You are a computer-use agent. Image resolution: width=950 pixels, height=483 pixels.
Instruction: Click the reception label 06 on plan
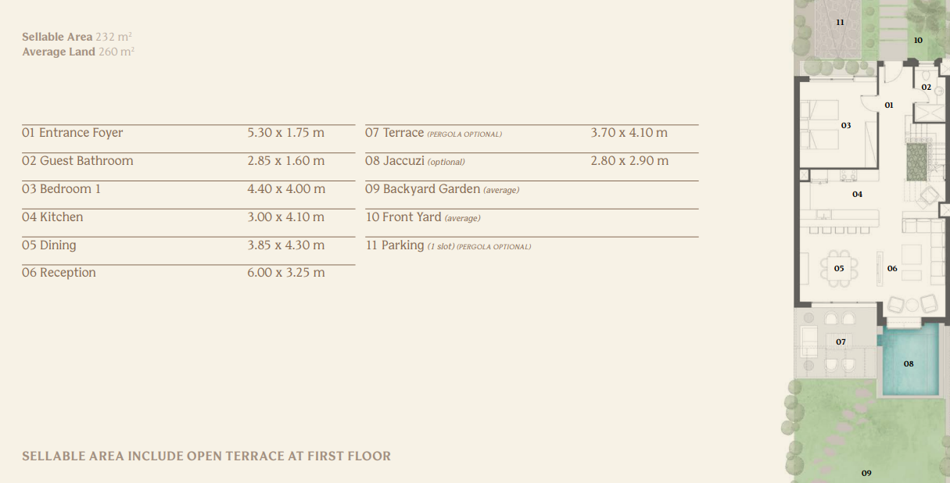click(892, 268)
